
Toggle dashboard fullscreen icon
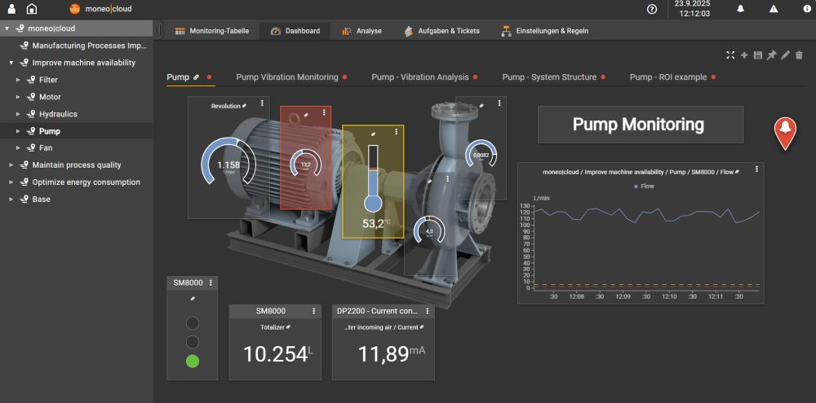[730, 55]
